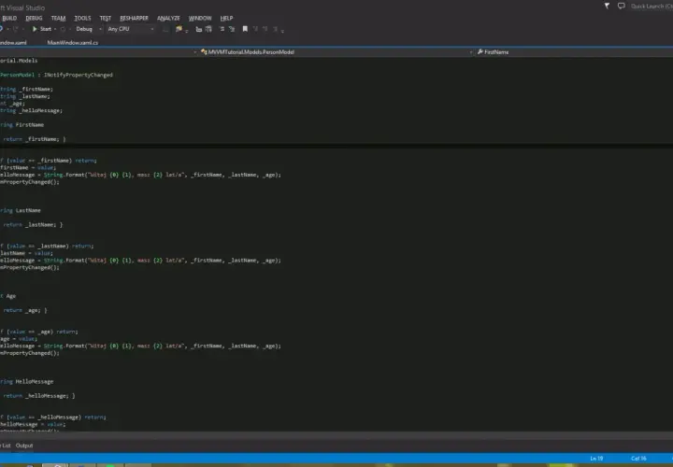Screen dimensions: 673x467
Task: Click the toolbar overflow arrow after the bookmark icons
Action: click(282, 30)
